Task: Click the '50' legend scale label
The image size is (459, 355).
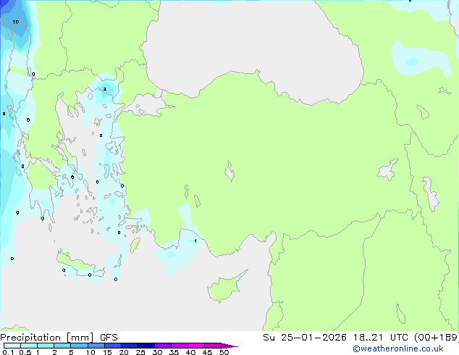Action: click(224, 352)
